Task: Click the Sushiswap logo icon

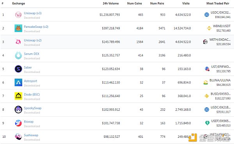Action: (18, 137)
